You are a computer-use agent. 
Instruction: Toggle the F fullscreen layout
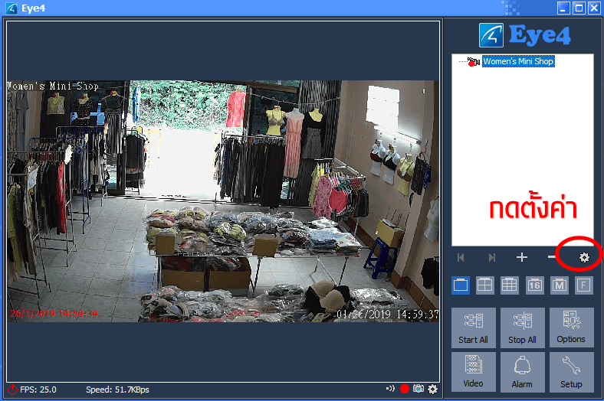pyautogui.click(x=583, y=285)
